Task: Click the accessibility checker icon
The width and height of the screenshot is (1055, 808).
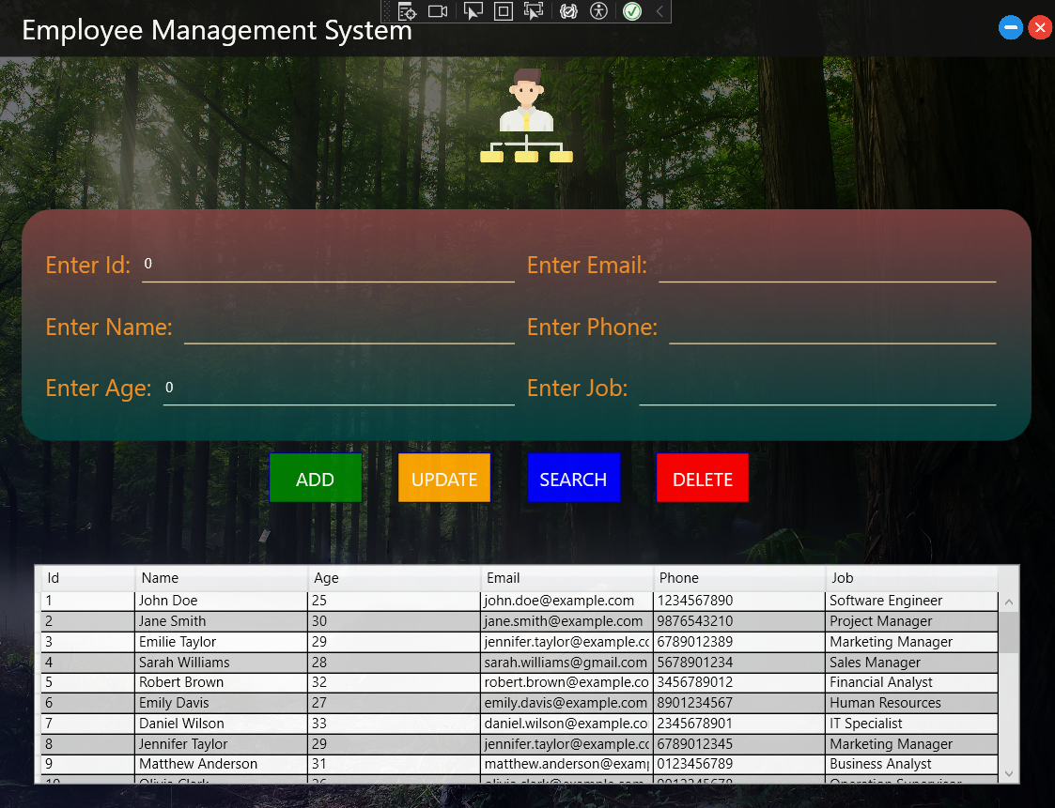Action: click(x=598, y=10)
